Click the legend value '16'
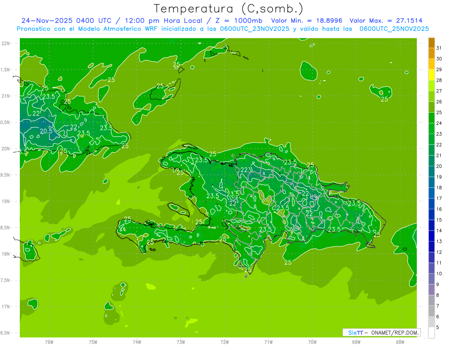The width and height of the screenshot is (449, 347). [439, 209]
